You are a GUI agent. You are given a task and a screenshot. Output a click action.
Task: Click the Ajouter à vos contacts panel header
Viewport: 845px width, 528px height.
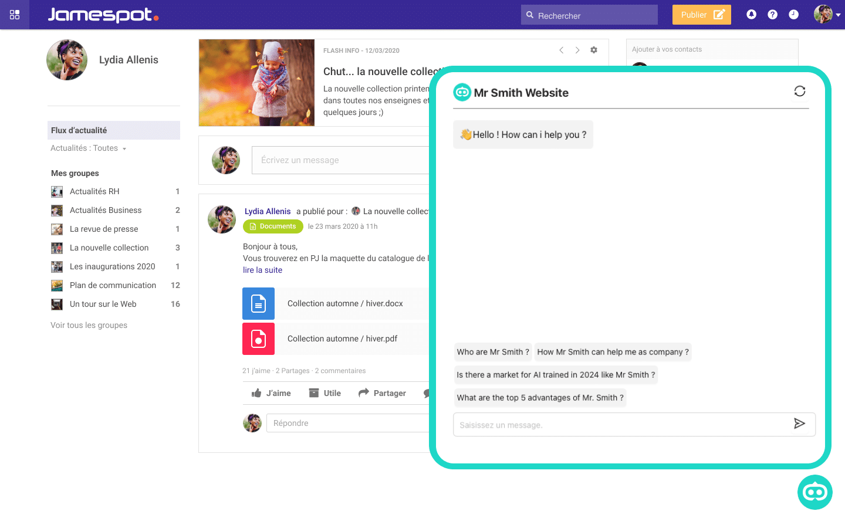(712, 49)
